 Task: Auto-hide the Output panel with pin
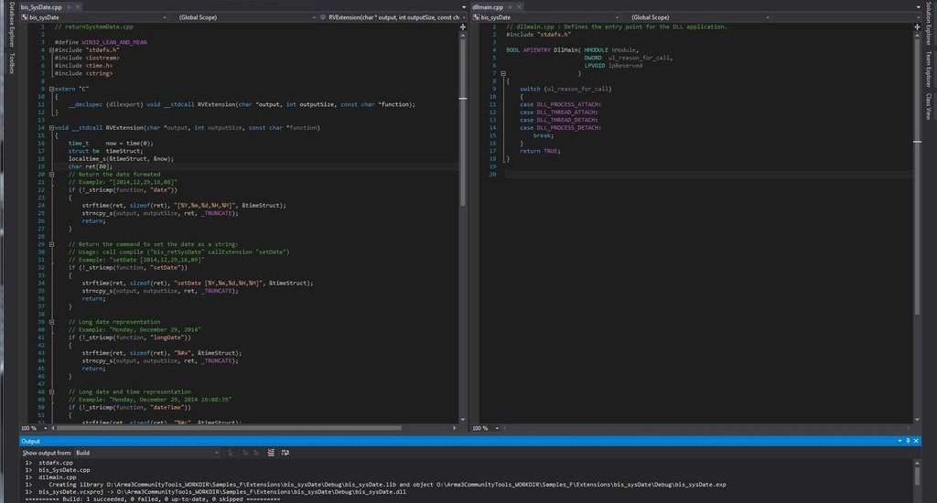[907, 441]
